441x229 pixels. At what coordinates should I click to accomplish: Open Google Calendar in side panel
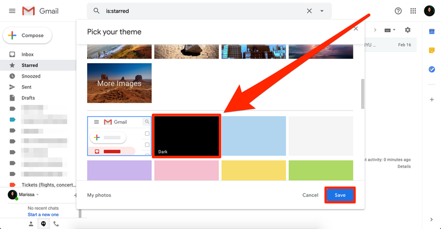(432, 31)
